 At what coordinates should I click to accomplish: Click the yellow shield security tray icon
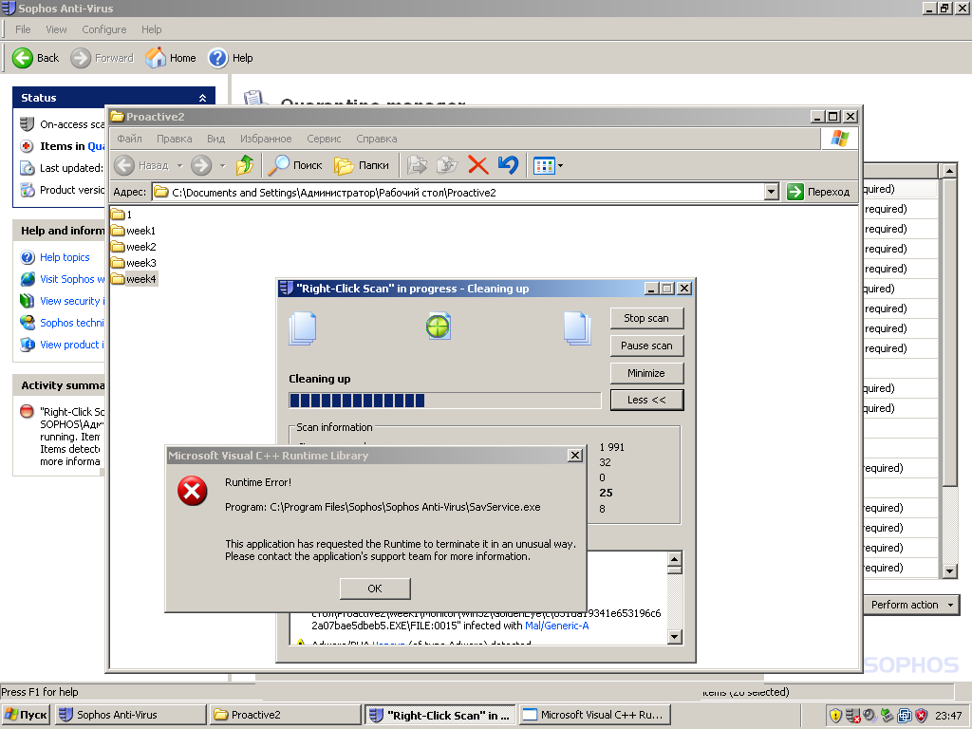[835, 716]
